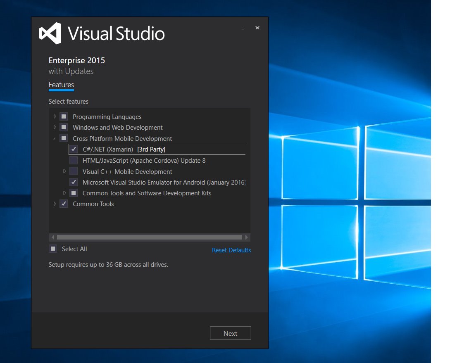Select Common Tools and Software Development Kits label
Image resolution: width=476 pixels, height=363 pixels.
pyautogui.click(x=147, y=193)
